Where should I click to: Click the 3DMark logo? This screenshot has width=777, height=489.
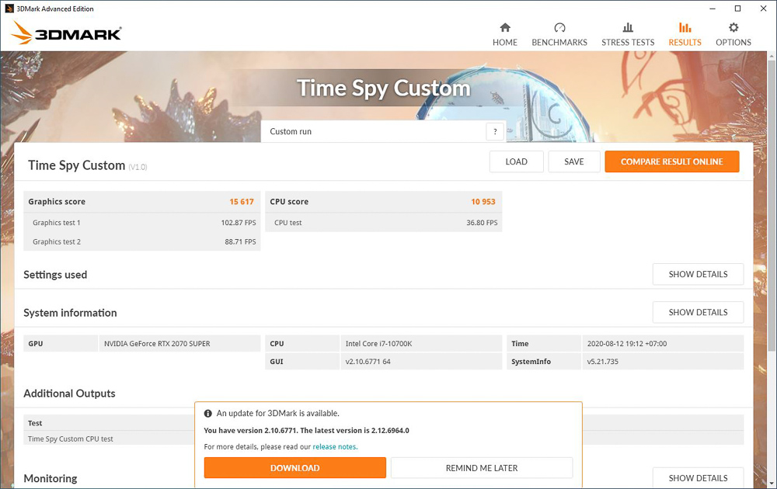click(x=66, y=33)
